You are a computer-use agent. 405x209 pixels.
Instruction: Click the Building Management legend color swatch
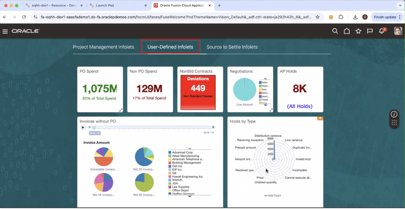170,163
